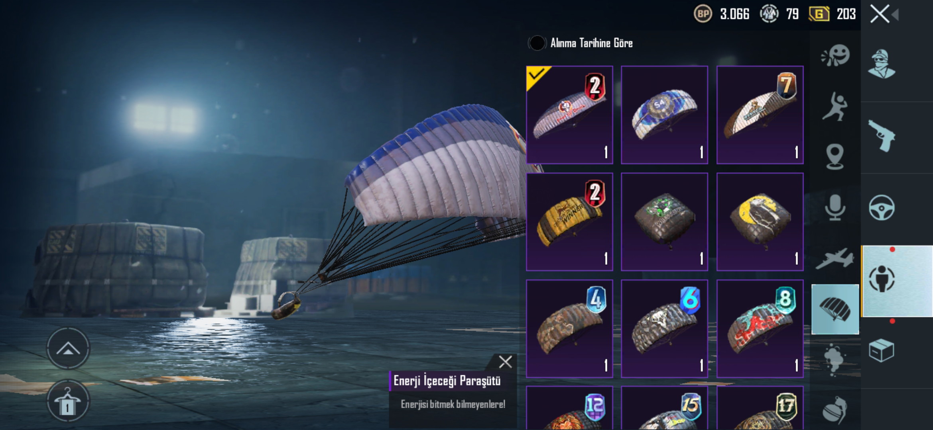Select the airplane skins category
933x430 pixels.
pyautogui.click(x=835, y=258)
